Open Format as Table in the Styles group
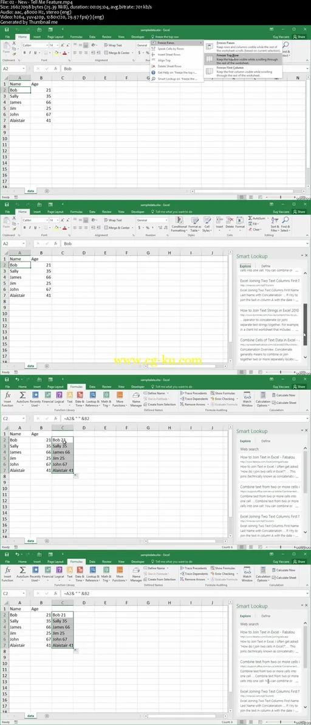311x725 pixels. tap(195, 223)
